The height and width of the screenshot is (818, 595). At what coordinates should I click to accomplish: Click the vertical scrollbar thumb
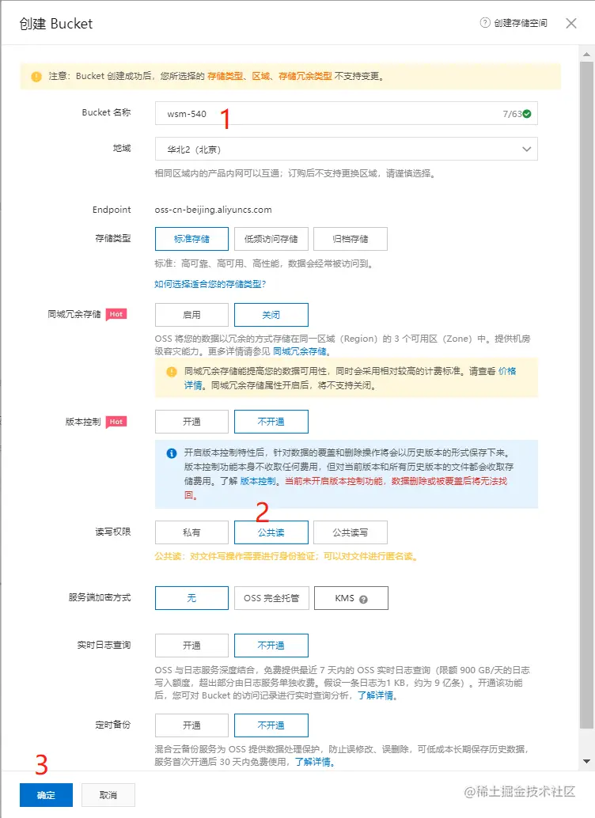[x=586, y=395]
